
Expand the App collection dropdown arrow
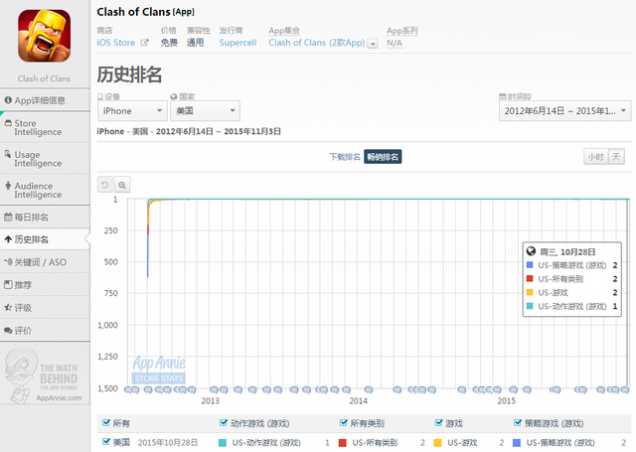click(x=373, y=44)
